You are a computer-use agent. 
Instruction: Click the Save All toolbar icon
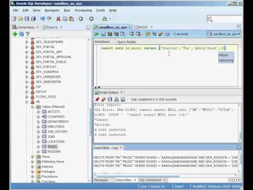click(x=33, y=18)
